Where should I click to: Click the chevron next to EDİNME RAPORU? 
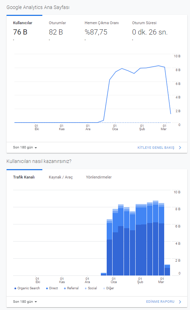pos(180,302)
